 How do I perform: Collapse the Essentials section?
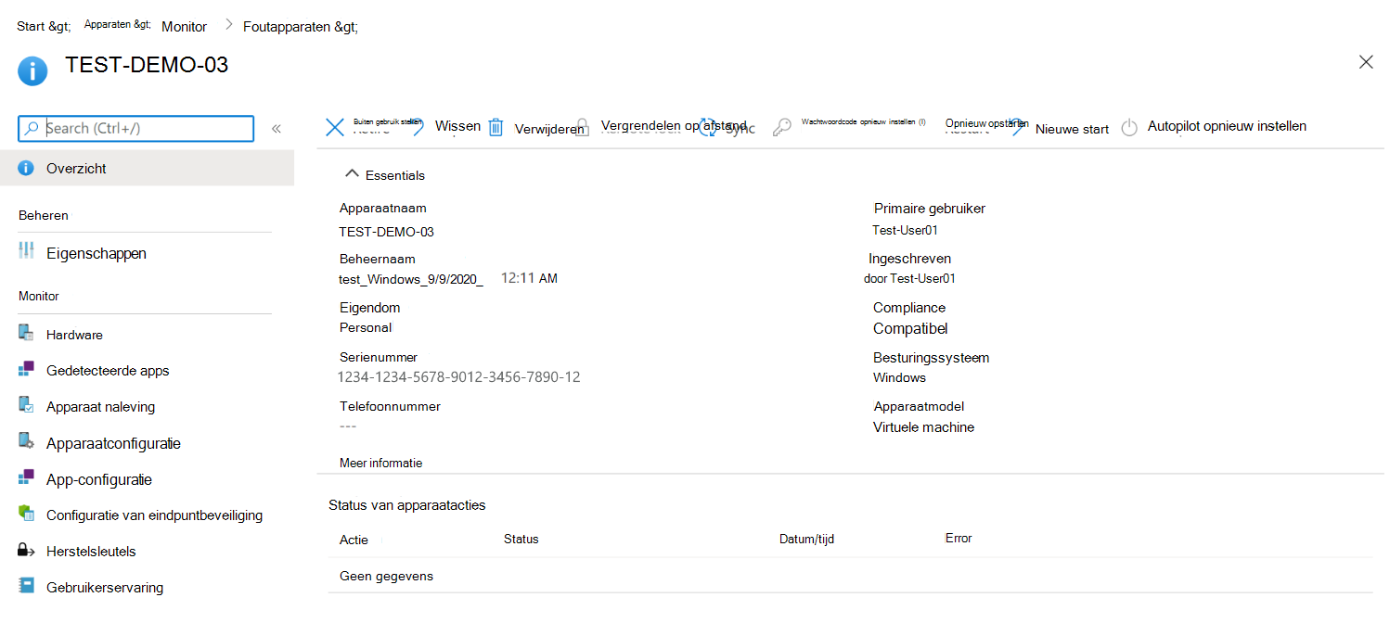click(352, 174)
